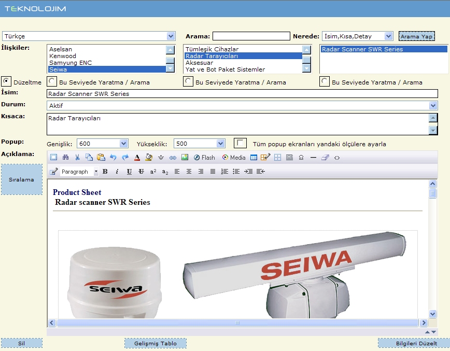This screenshot has width=450, height=351.
Task: Underline the selected text
Action: point(129,171)
